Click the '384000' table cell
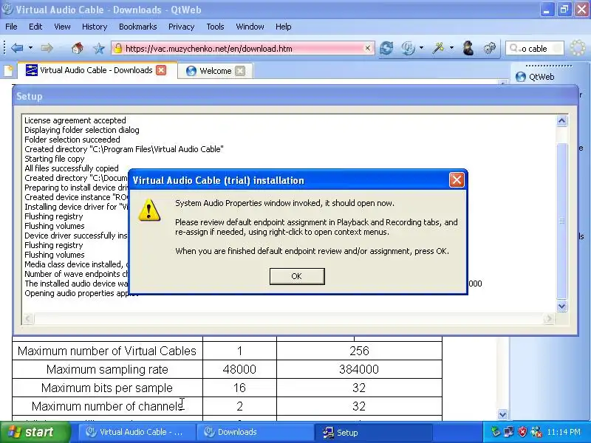This screenshot has width=591, height=443. [x=359, y=369]
